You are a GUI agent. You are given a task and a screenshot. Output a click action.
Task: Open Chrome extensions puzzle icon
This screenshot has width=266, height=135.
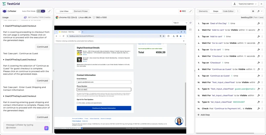168,36
